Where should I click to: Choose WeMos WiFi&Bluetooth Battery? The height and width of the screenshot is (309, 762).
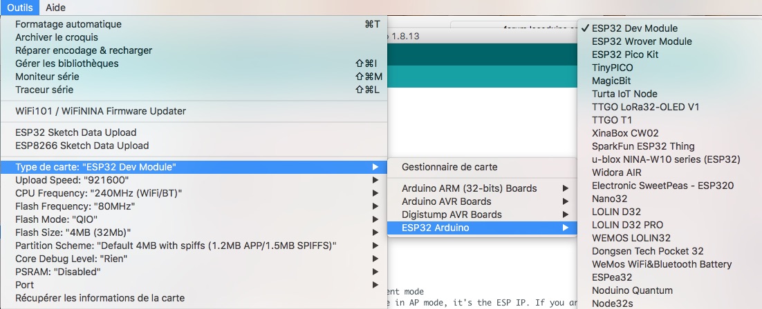click(669, 264)
